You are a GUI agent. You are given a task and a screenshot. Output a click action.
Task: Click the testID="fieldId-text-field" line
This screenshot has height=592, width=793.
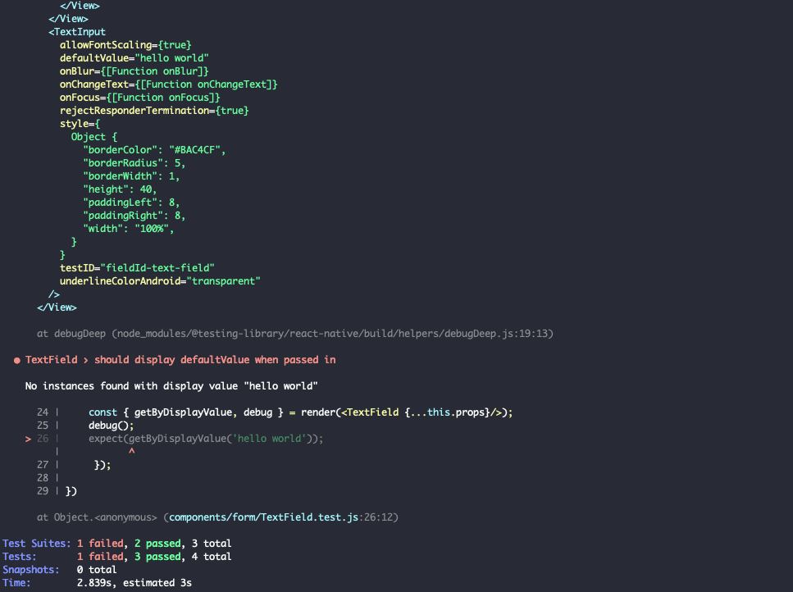tap(137, 268)
